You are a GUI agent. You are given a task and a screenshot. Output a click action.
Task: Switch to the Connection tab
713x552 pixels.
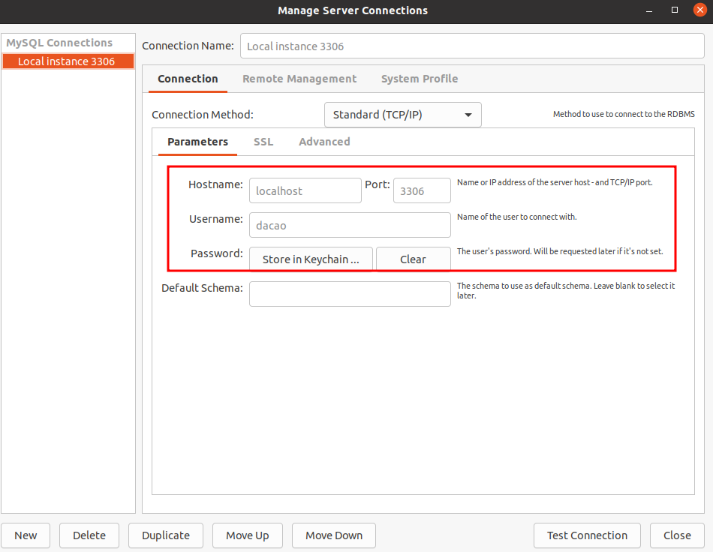(x=188, y=79)
